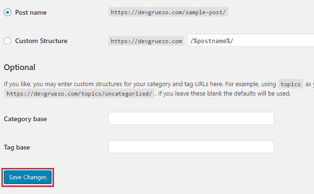Image resolution: width=314 pixels, height=194 pixels.
Task: Click the Custom Structure option label
Action: [41, 41]
